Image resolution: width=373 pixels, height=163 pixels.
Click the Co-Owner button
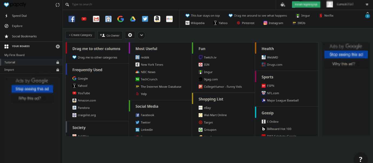pos(110,35)
